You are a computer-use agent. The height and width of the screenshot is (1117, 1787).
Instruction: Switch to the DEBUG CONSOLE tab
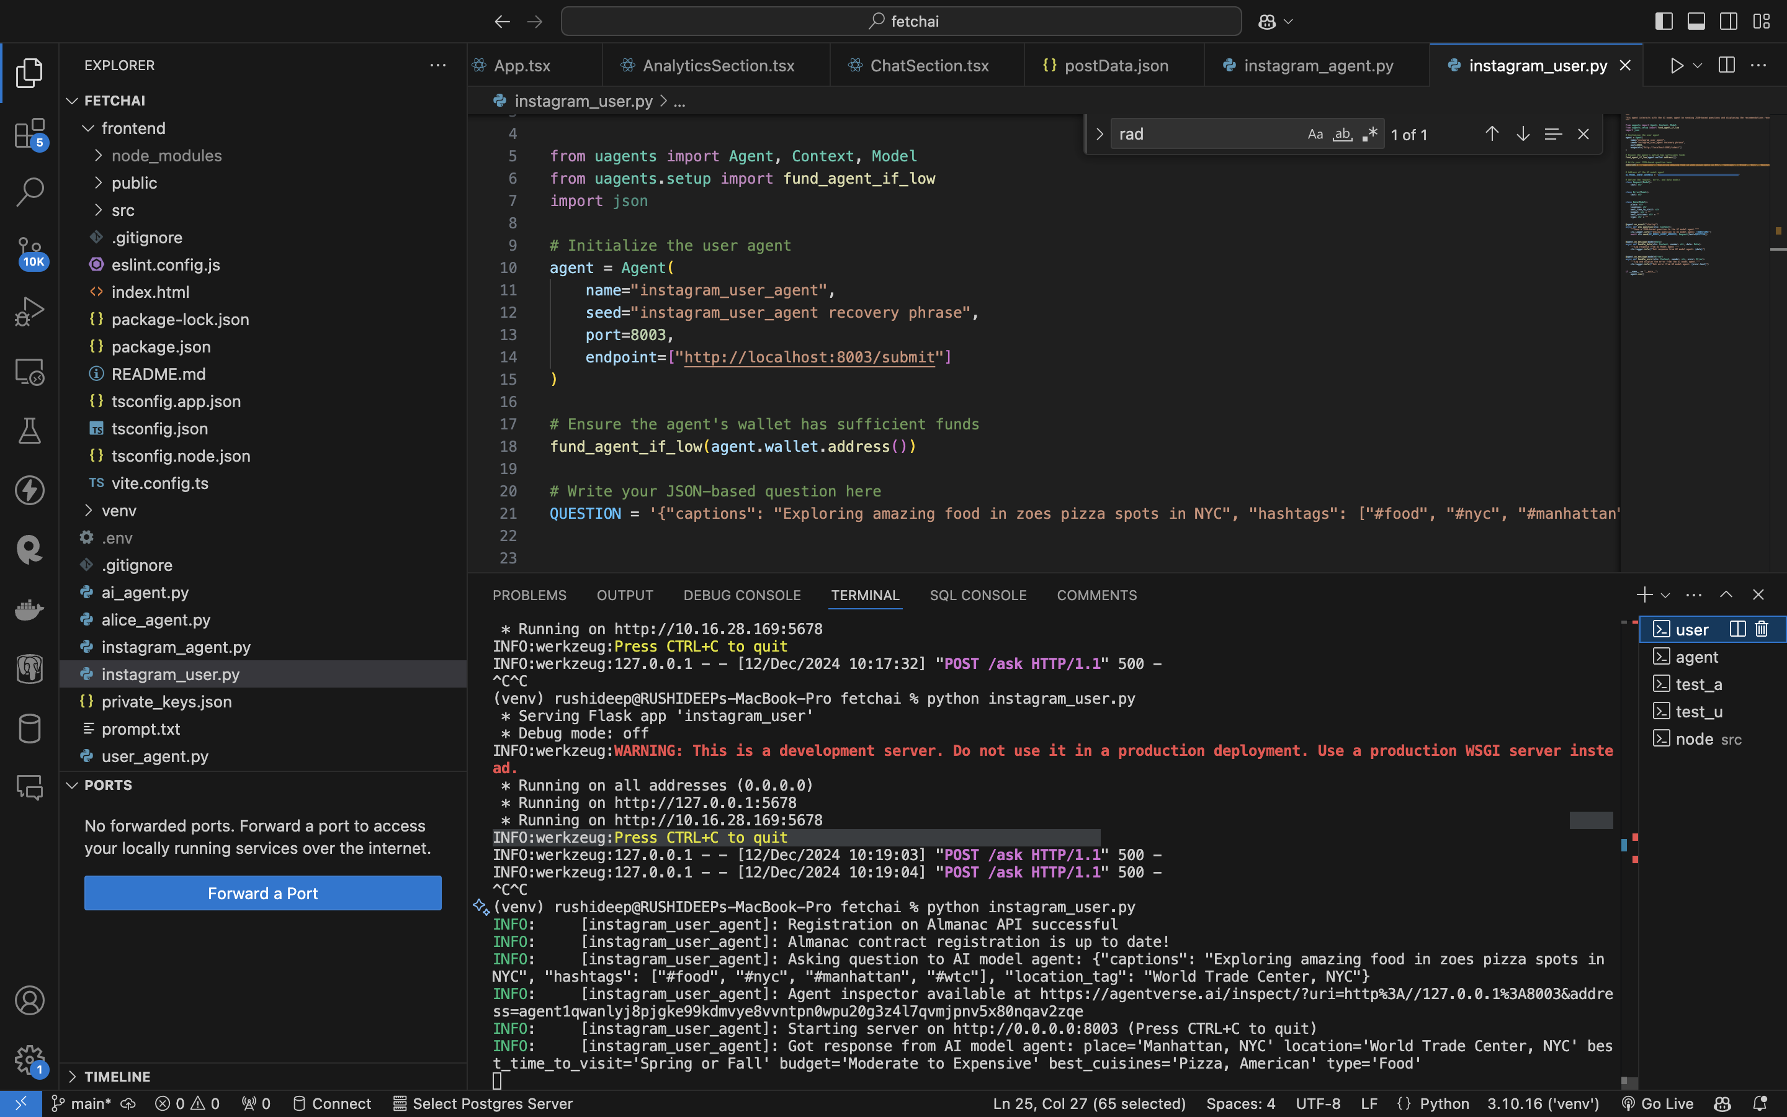pyautogui.click(x=741, y=596)
